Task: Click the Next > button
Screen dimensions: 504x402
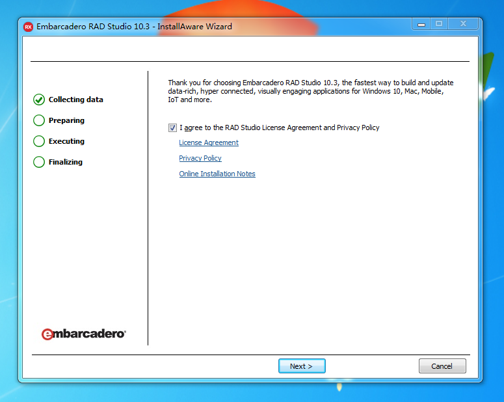Action: [x=302, y=366]
